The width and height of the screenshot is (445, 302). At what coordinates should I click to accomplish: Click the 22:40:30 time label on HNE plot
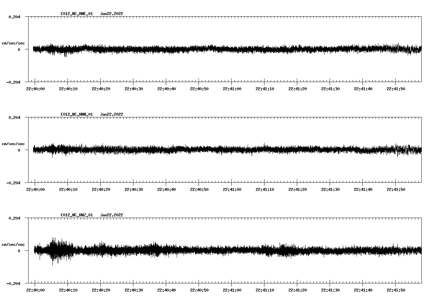coord(134,89)
